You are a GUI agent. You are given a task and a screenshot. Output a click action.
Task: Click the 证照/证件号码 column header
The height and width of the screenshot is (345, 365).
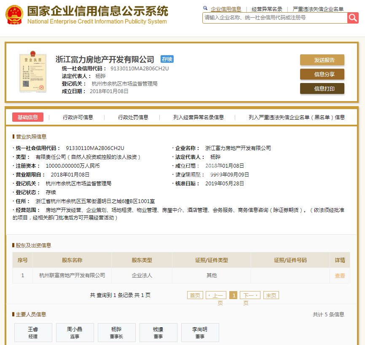click(x=290, y=260)
